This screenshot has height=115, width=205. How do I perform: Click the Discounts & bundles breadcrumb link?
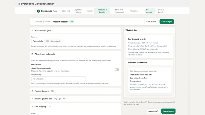point(43,22)
